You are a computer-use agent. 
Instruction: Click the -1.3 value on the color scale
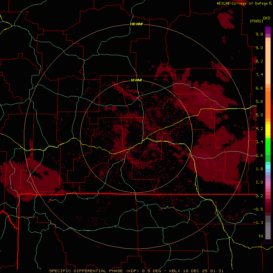[x=258, y=223]
